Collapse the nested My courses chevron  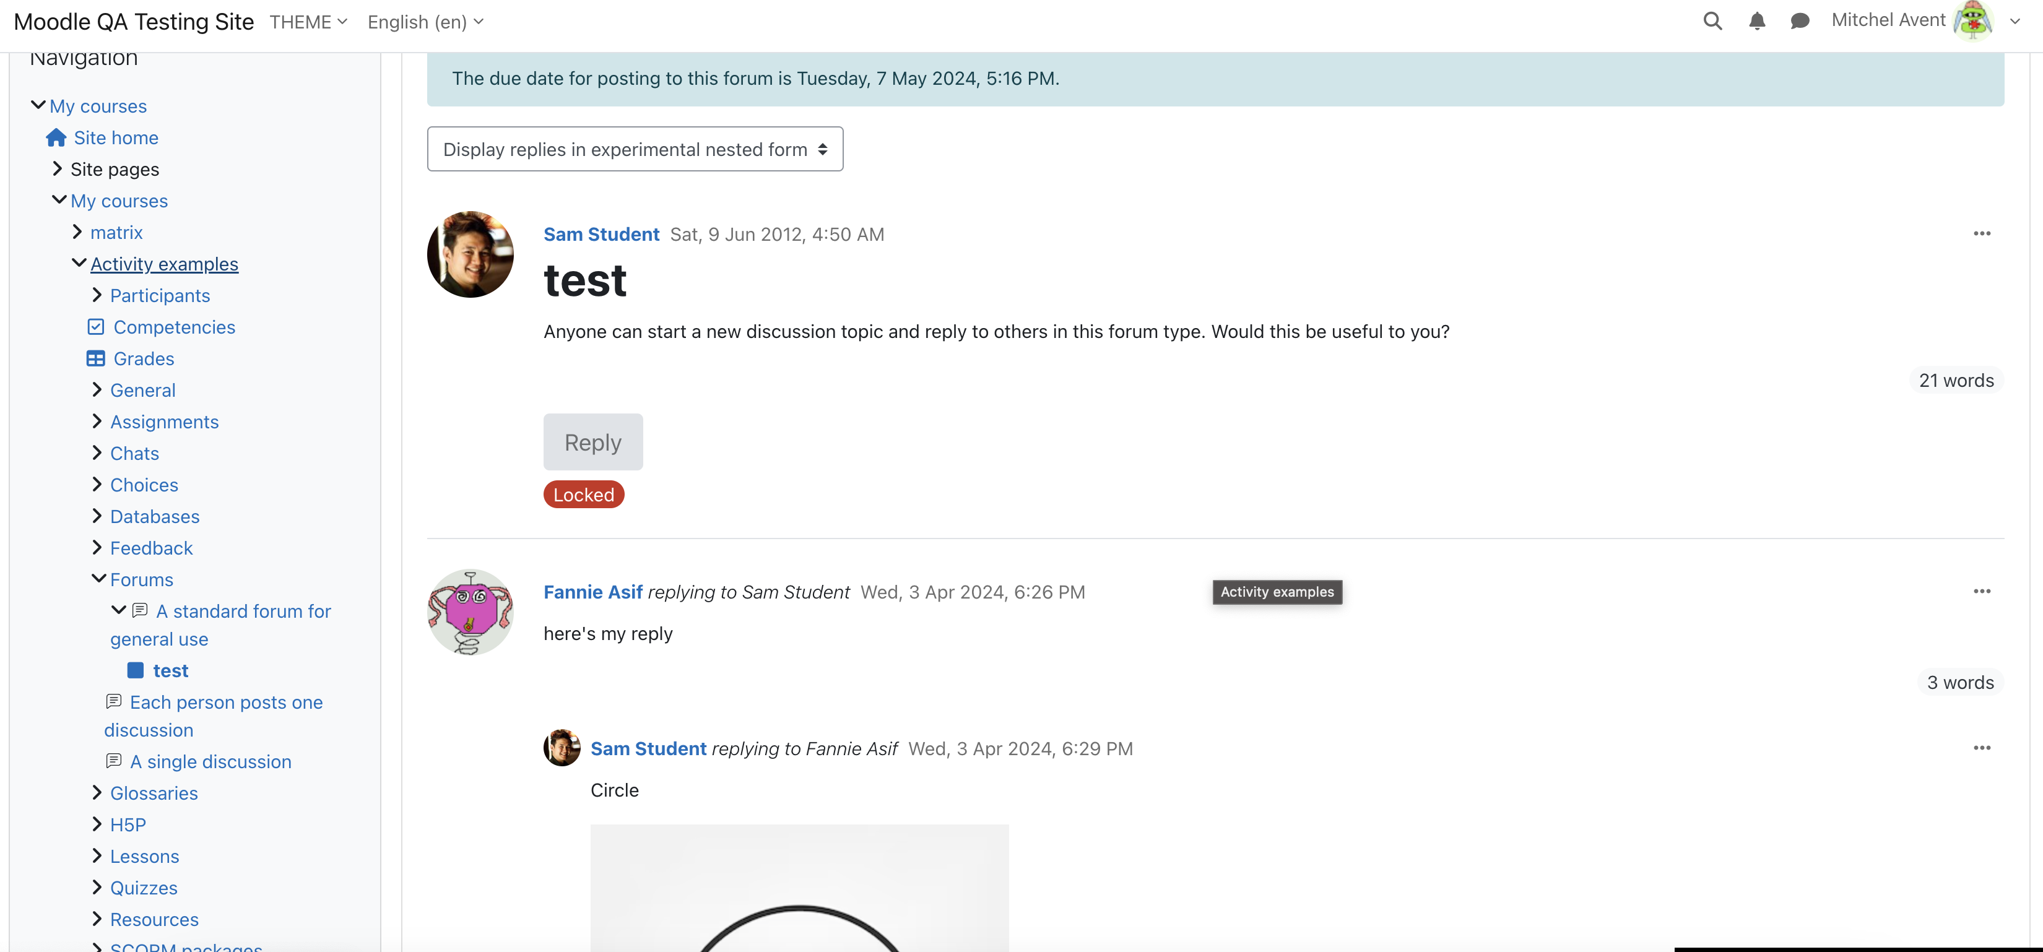tap(59, 200)
